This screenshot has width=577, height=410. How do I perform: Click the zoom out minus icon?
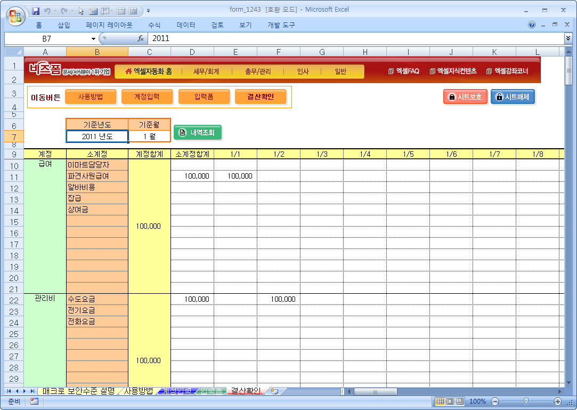point(495,401)
